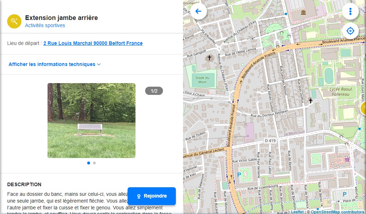This screenshot has height=214, width=366.
Task: Click the Activités sportives category link
Action: (x=45, y=25)
